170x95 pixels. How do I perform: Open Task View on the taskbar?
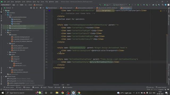pyautogui.click(x=51, y=93)
